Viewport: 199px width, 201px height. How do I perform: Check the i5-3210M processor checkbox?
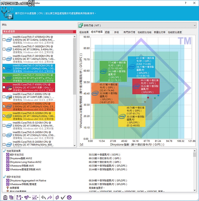click(4, 125)
